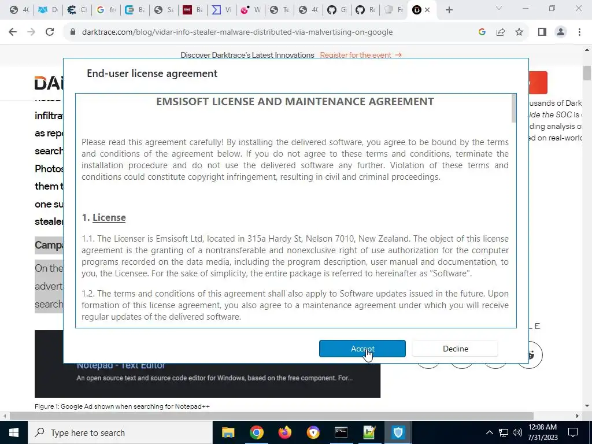Screen dimensions: 592x444
Task: Switch to the GitHub tab labeled 'G'
Action: 337,10
